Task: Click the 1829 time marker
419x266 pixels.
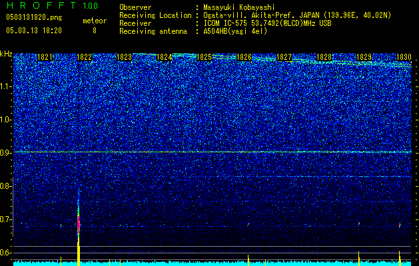Action: (x=364, y=57)
